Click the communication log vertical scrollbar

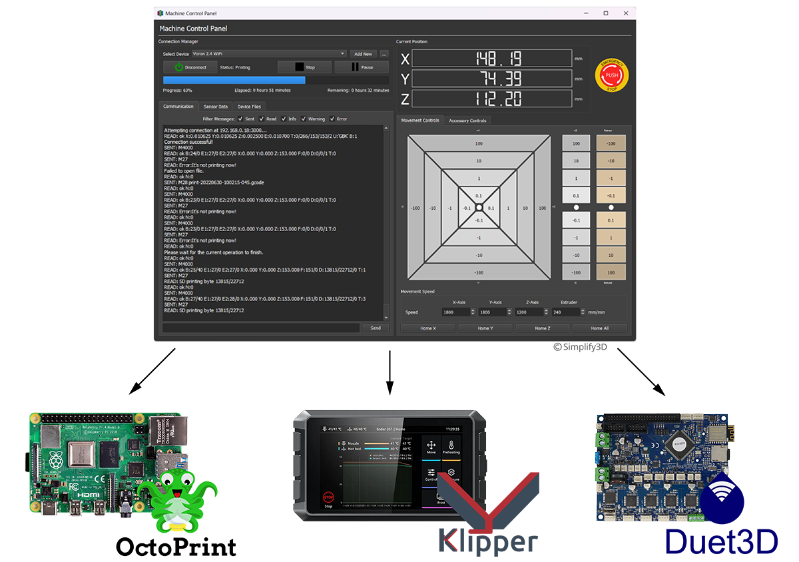386,223
